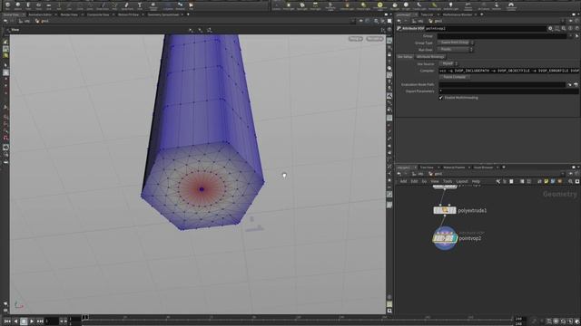Jump to first frame on playbar

(x=7, y=321)
